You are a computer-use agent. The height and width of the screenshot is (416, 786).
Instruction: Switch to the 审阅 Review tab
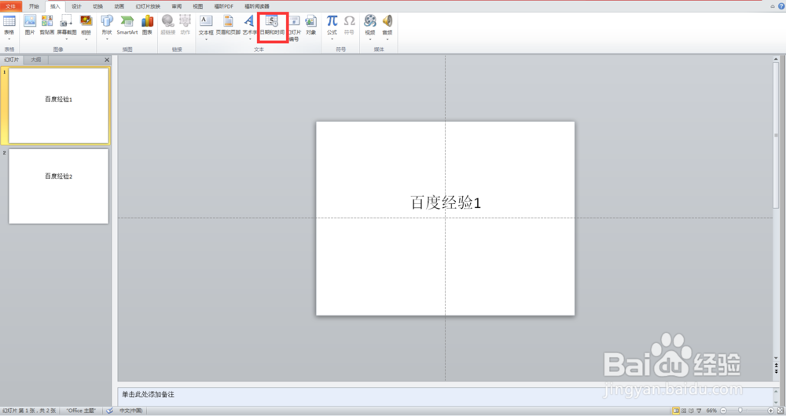coord(176,6)
